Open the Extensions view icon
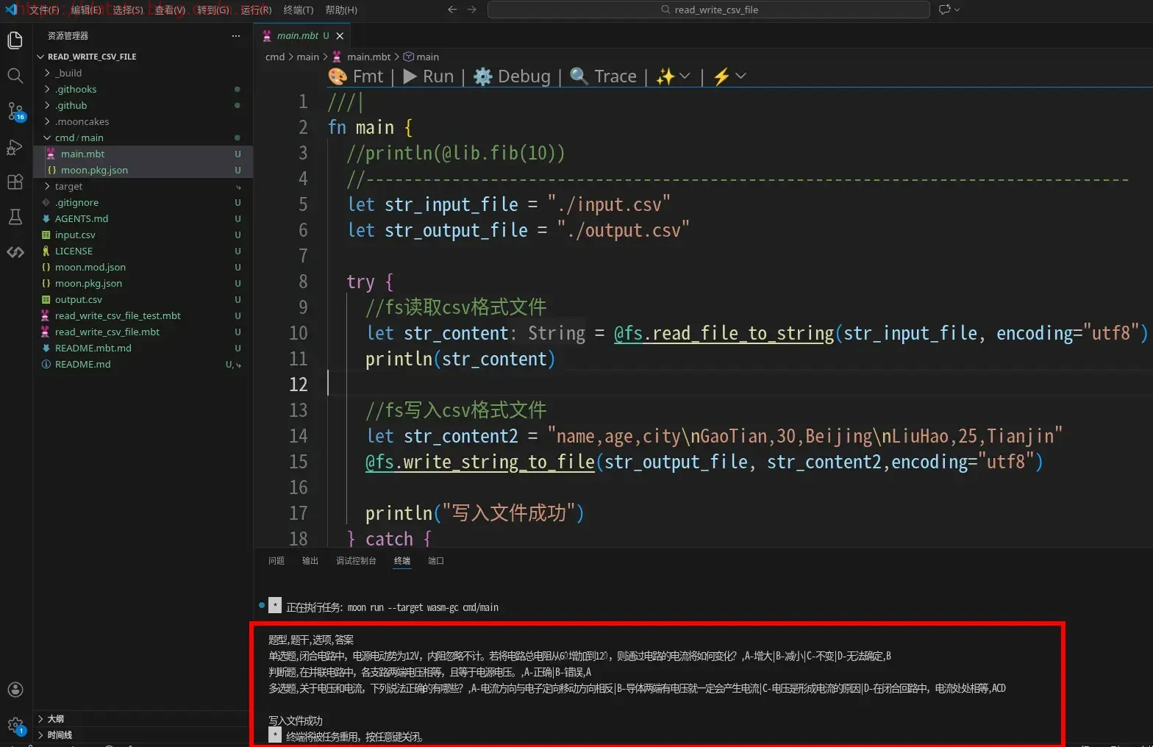1153x747 pixels. (x=15, y=182)
